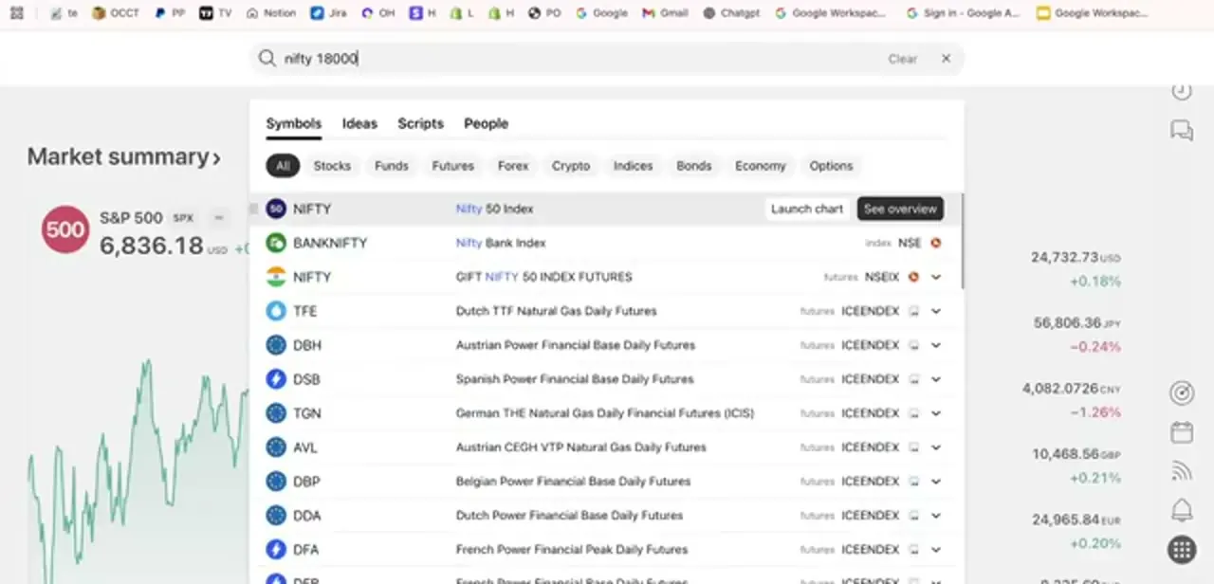Image resolution: width=1214 pixels, height=584 pixels.
Task: Open the news feed icon in sidebar
Action: point(1181,470)
